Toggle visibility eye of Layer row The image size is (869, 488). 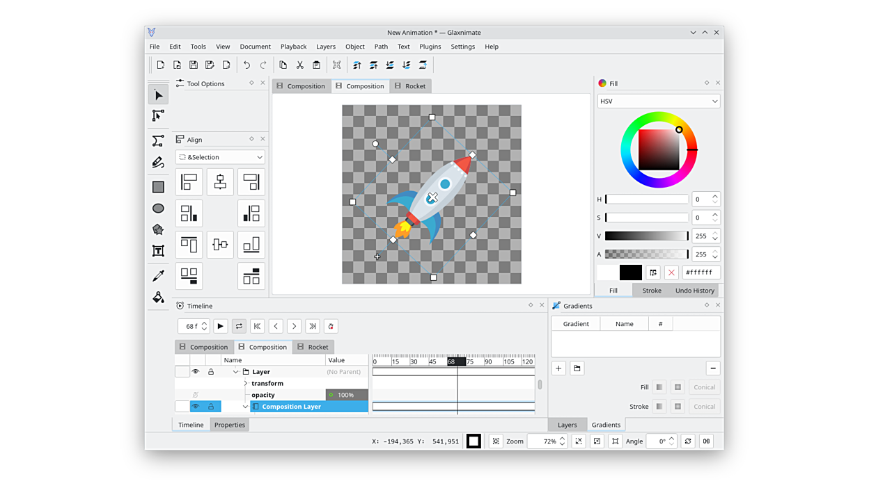(196, 372)
